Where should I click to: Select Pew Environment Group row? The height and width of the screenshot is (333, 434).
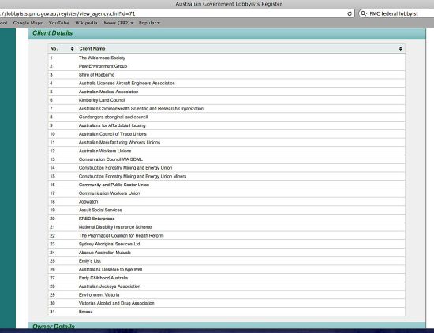click(x=226, y=66)
